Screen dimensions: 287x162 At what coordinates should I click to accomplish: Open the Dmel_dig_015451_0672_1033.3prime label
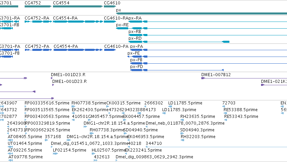click(90, 143)
